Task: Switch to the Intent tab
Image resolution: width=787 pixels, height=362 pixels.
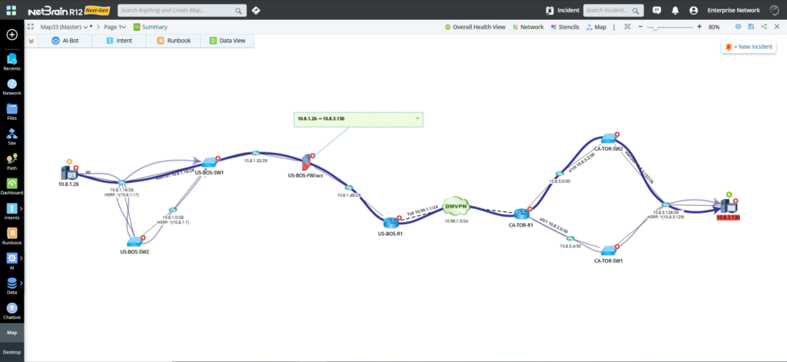Action: tap(119, 41)
